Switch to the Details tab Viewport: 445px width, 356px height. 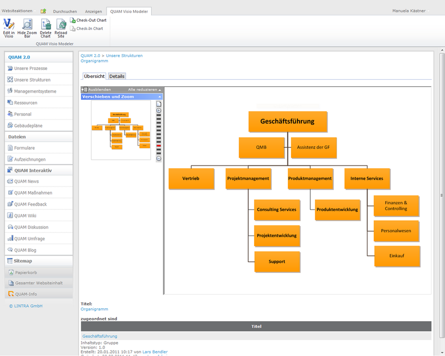(x=117, y=76)
